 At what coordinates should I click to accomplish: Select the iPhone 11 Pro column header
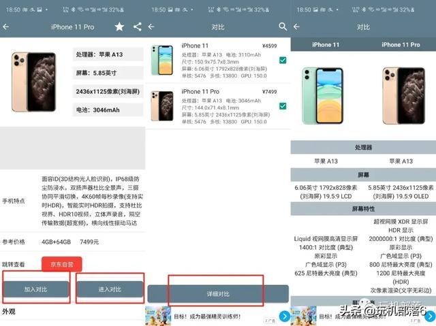click(x=401, y=45)
